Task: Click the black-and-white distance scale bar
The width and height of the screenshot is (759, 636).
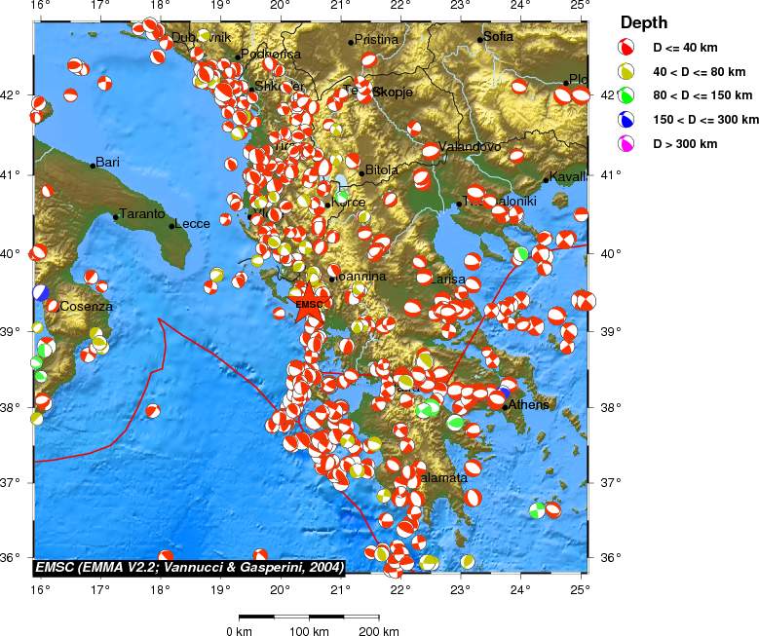Action: (x=309, y=617)
